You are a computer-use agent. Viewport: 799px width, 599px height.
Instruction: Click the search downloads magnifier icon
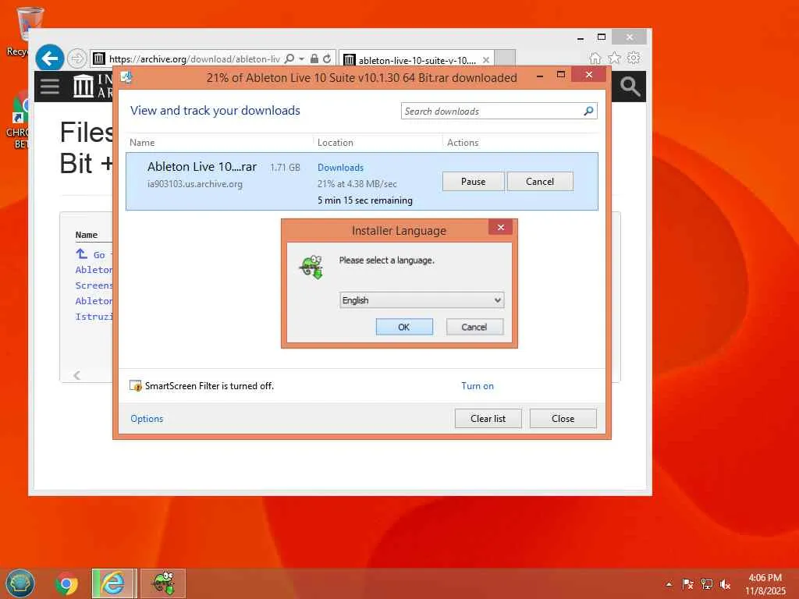588,111
